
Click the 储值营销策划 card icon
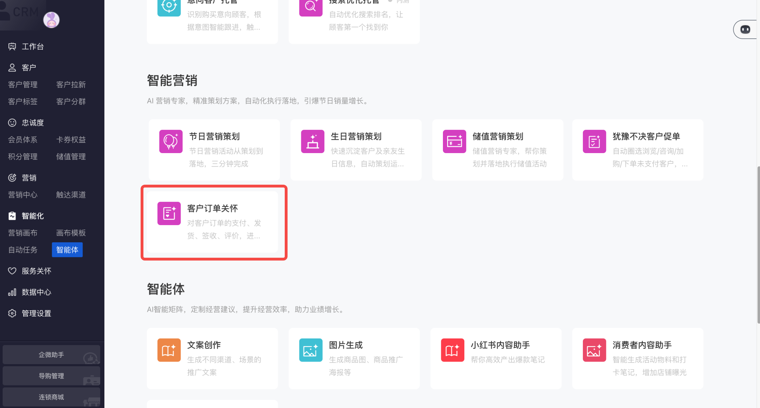click(454, 142)
